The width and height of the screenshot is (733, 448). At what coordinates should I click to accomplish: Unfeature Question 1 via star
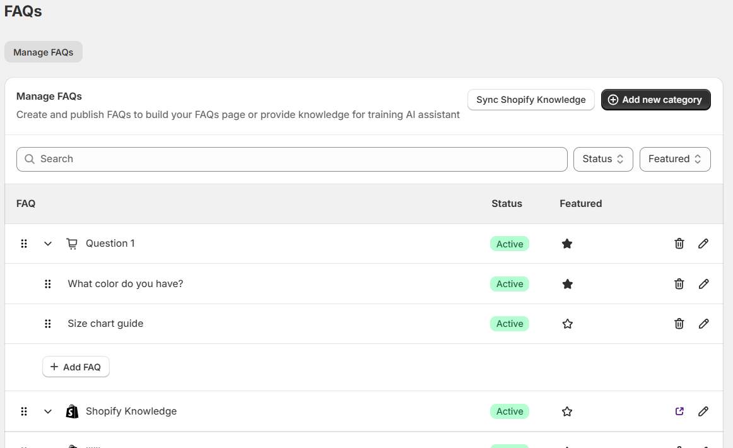tap(567, 244)
